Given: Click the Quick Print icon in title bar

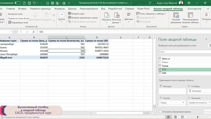Looking at the screenshot, I should coord(64,3).
